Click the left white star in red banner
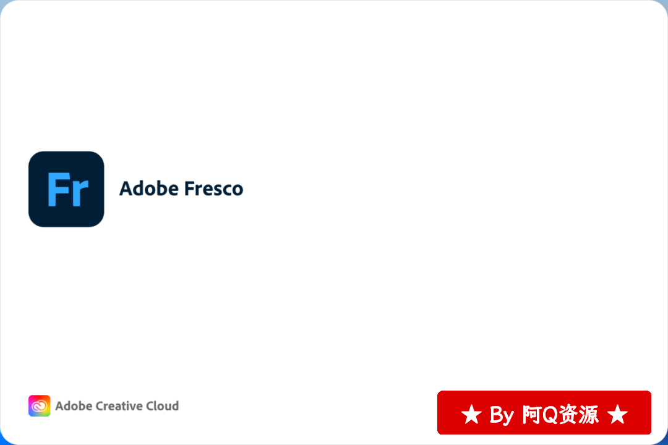The image size is (668, 445). click(471, 414)
